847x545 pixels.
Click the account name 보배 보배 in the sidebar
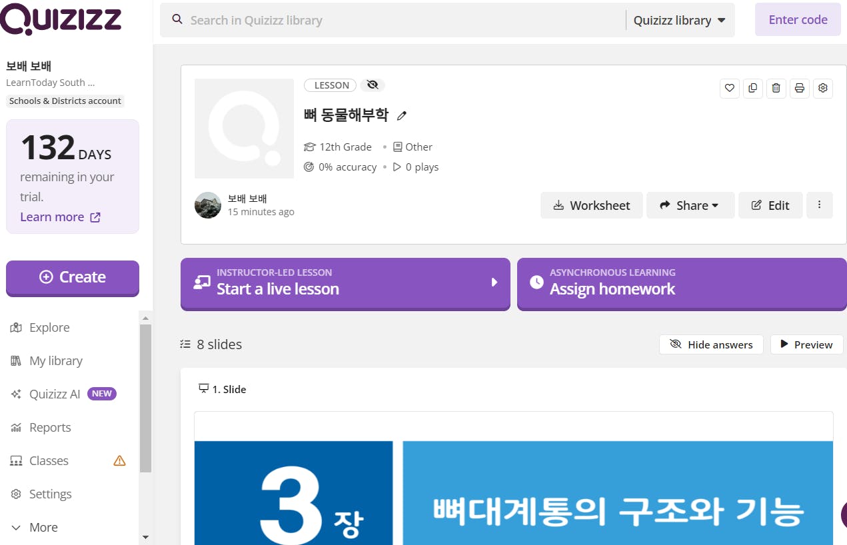[x=29, y=66]
